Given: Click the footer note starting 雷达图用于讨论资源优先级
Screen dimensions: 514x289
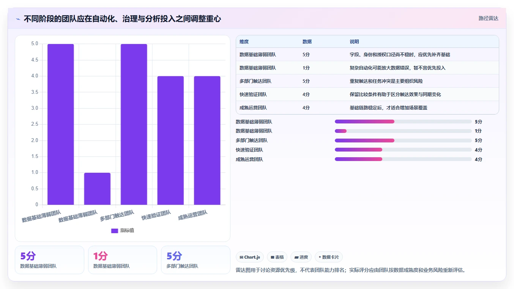Looking at the screenshot, I should coord(351,270).
